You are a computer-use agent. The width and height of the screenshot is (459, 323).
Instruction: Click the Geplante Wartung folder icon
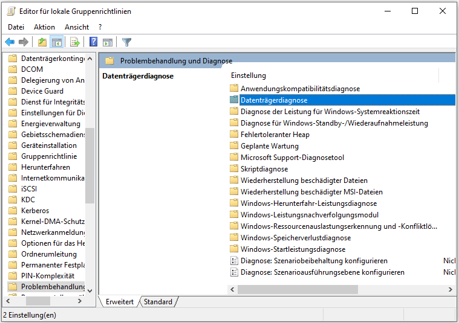coord(234,146)
